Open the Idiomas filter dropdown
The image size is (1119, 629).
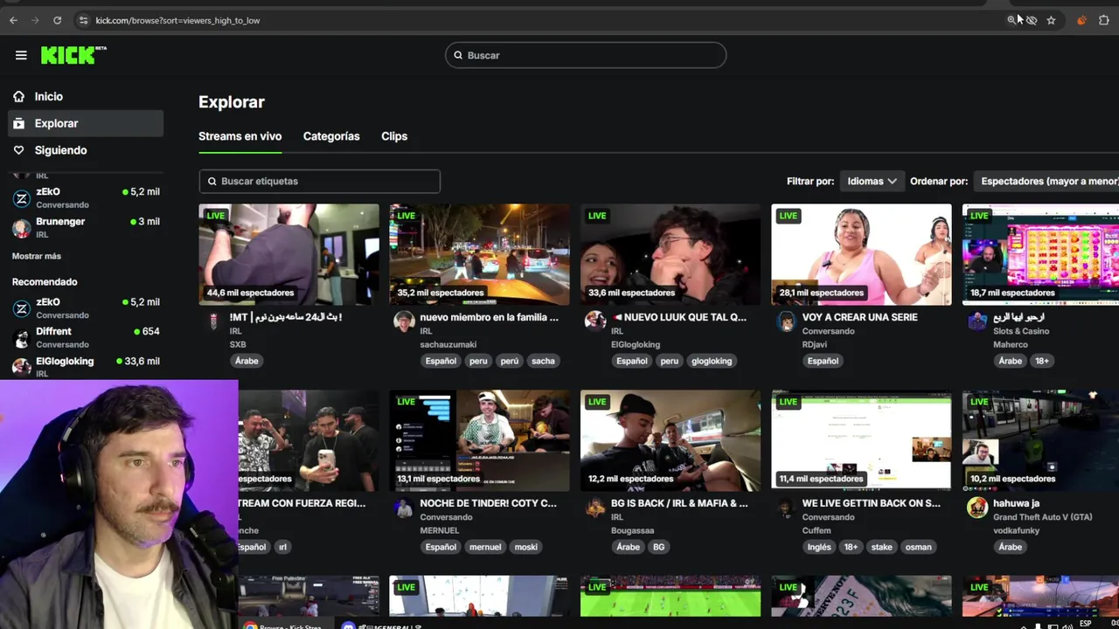(x=872, y=181)
